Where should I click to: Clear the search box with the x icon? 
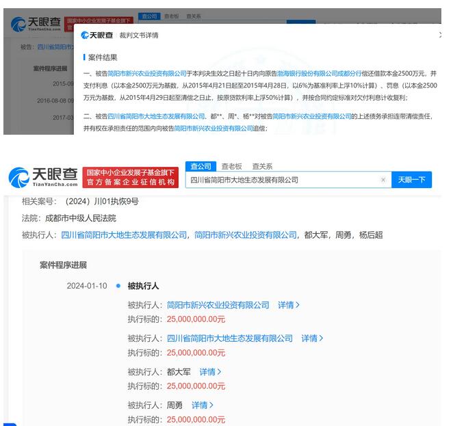coord(383,180)
